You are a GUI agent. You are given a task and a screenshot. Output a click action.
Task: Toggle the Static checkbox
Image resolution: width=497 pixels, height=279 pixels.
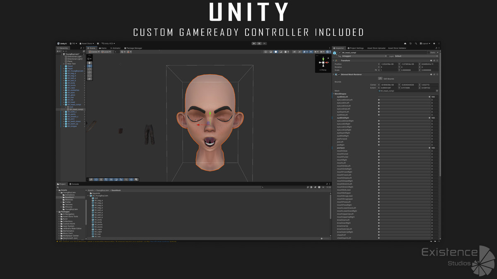click(429, 52)
